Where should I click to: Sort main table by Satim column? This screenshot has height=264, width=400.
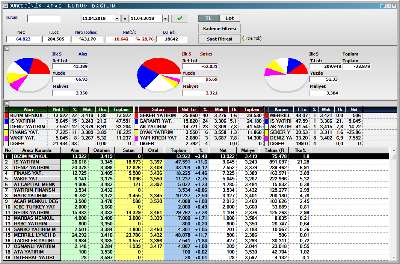pyautogui.click(x=128, y=150)
